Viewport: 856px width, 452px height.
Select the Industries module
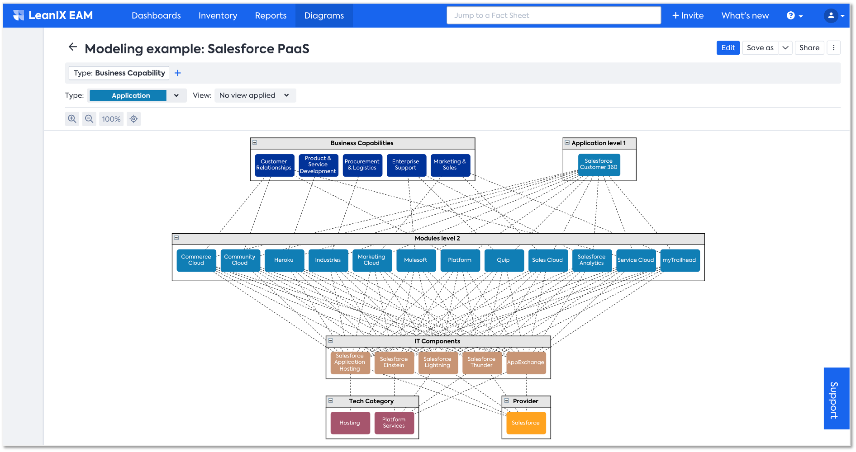click(328, 260)
